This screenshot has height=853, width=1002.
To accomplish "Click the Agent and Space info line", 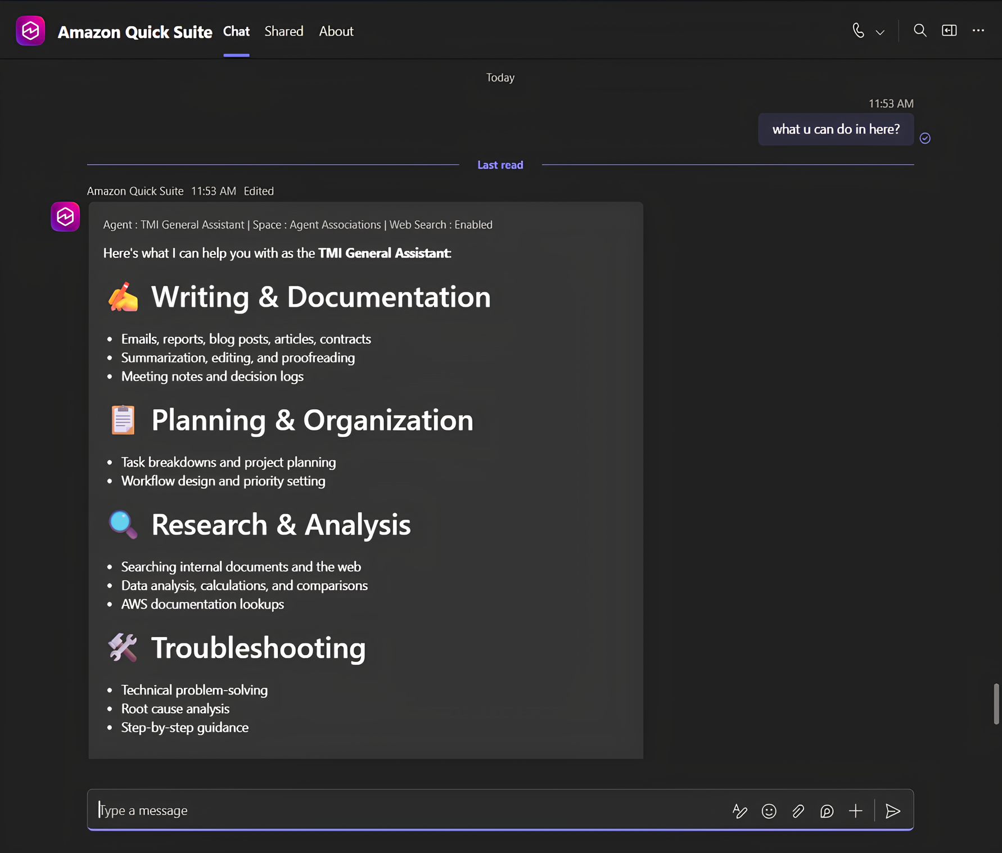I will pyautogui.click(x=297, y=225).
